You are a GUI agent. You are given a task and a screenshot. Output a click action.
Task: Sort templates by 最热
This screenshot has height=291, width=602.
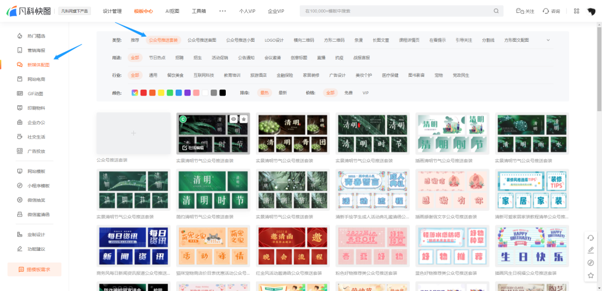click(265, 93)
